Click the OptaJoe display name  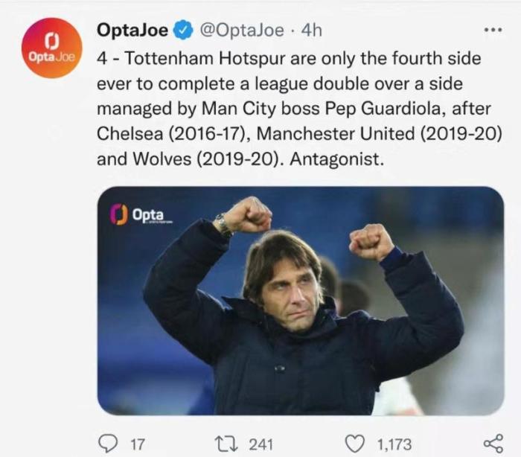pyautogui.click(x=134, y=31)
